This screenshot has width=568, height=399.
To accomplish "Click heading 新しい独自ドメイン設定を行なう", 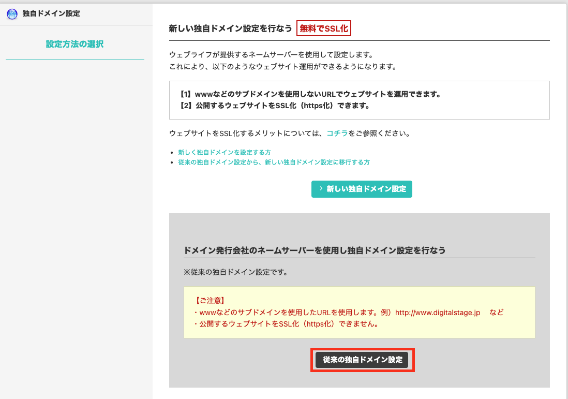I will [230, 28].
